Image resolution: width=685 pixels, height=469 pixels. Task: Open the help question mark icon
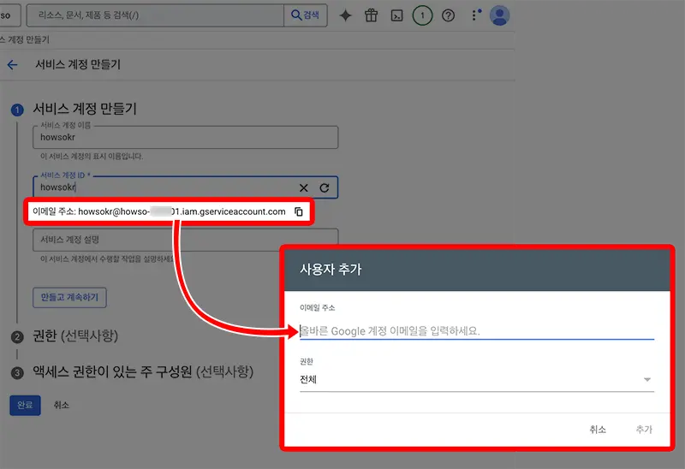pos(448,15)
